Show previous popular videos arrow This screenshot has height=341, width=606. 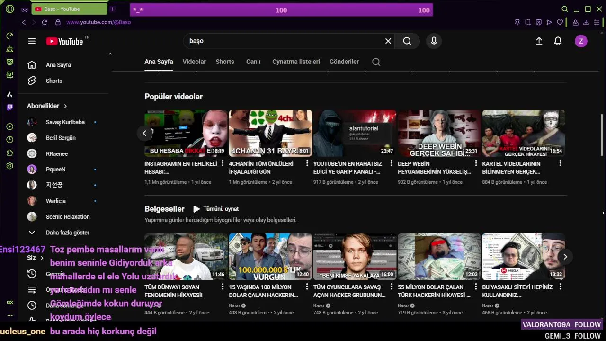144,133
